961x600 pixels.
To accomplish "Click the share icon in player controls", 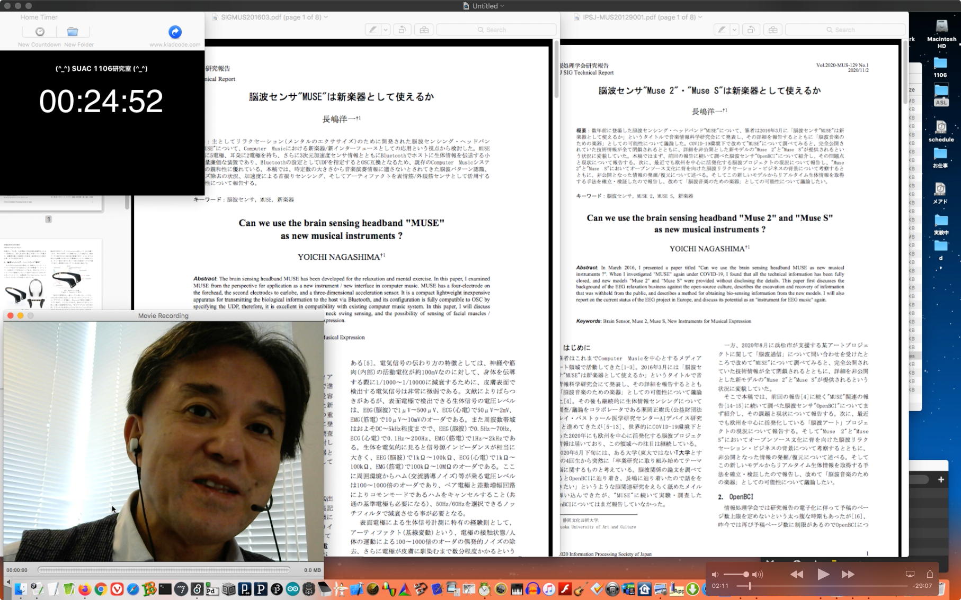I will [x=930, y=574].
